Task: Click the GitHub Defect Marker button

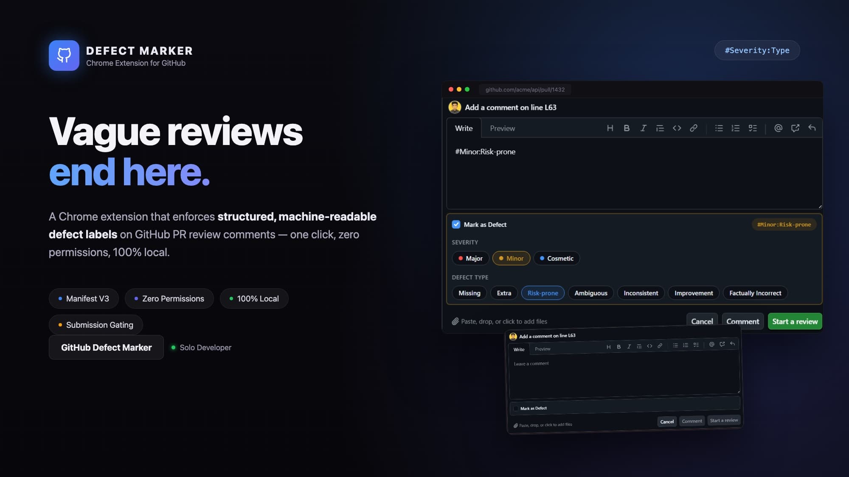Action: click(x=106, y=347)
